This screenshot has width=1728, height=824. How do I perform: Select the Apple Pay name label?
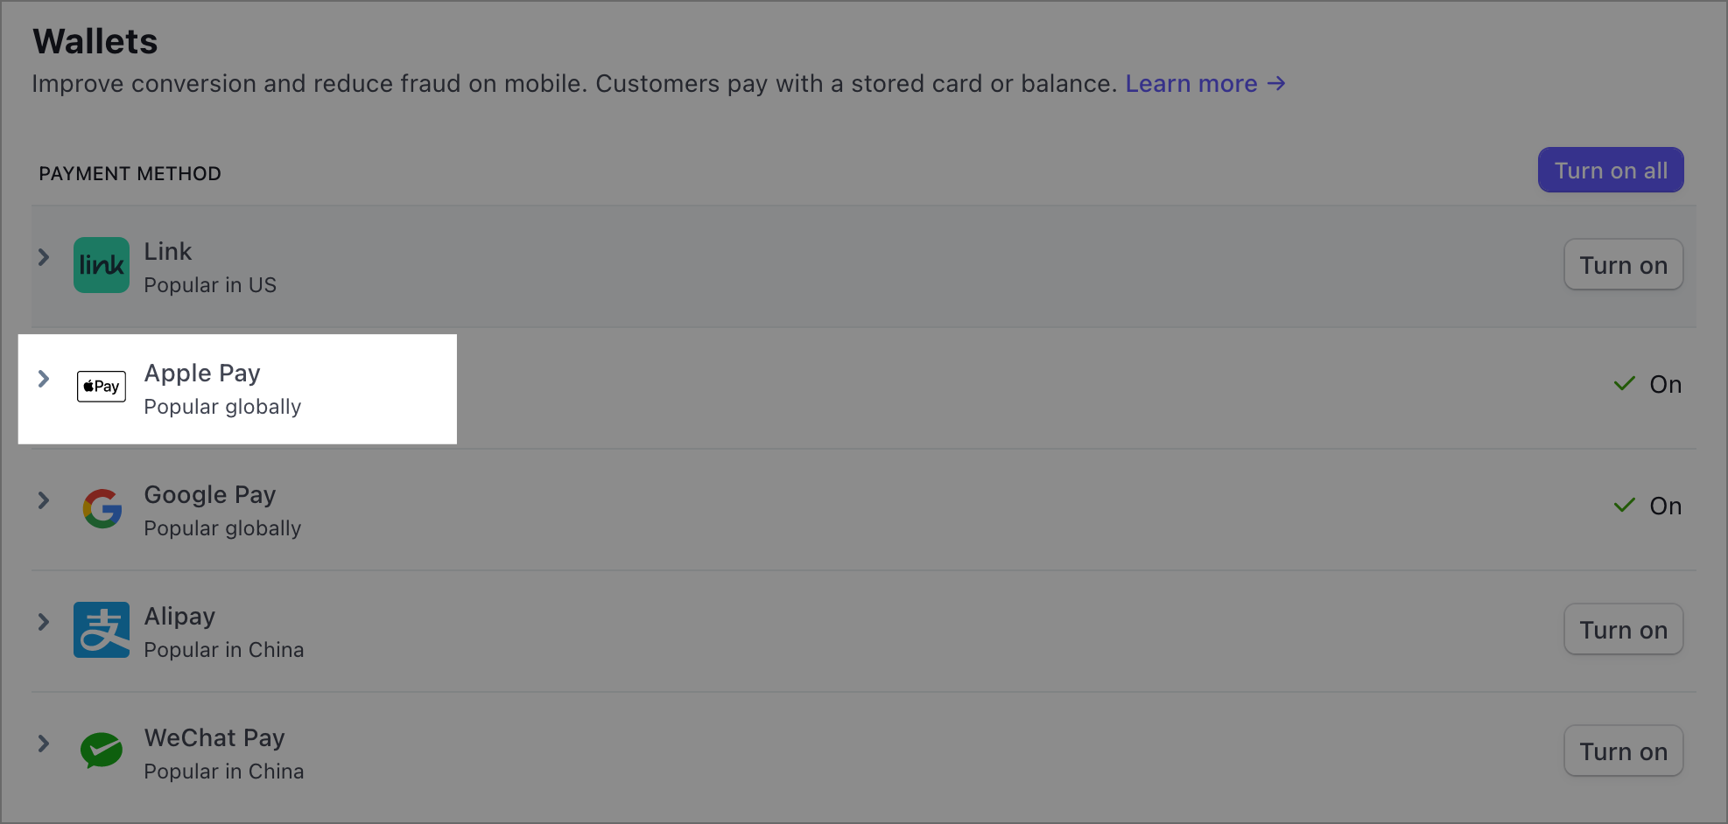point(202,374)
